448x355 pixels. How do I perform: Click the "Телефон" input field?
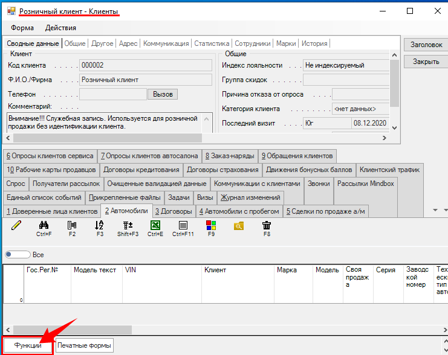[113, 94]
